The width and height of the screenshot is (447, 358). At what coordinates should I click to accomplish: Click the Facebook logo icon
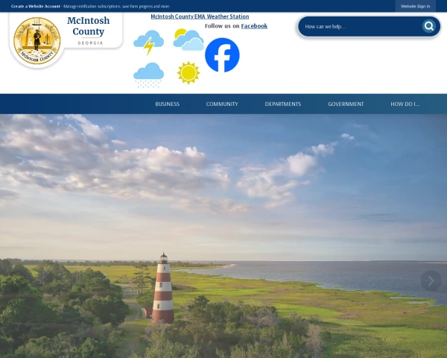click(222, 54)
